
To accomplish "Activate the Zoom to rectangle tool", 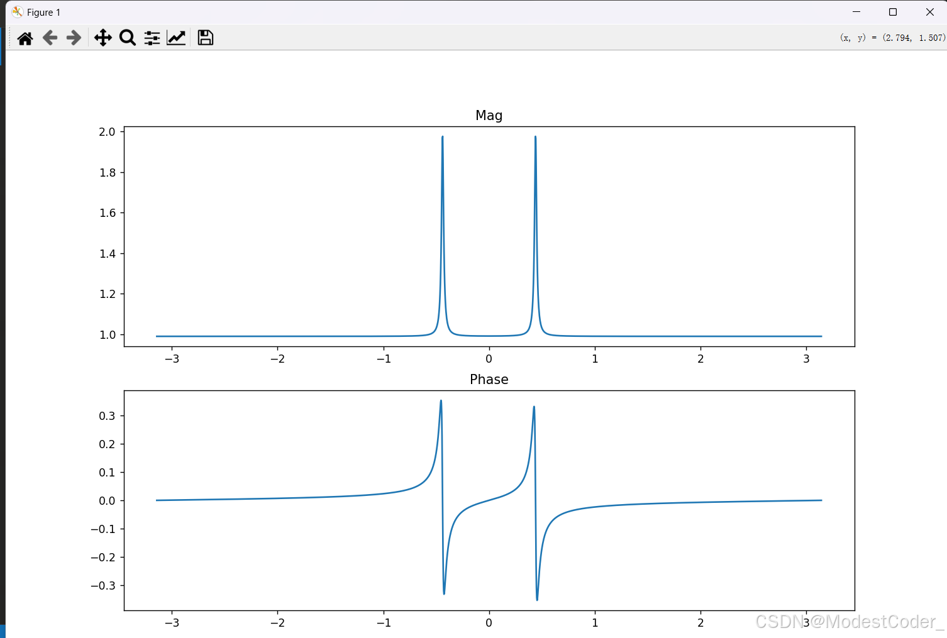I will tap(128, 38).
